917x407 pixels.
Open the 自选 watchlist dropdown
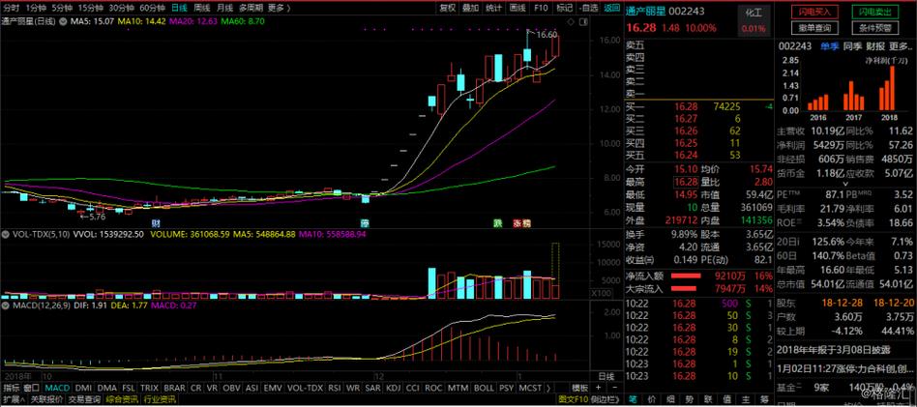click(x=588, y=8)
